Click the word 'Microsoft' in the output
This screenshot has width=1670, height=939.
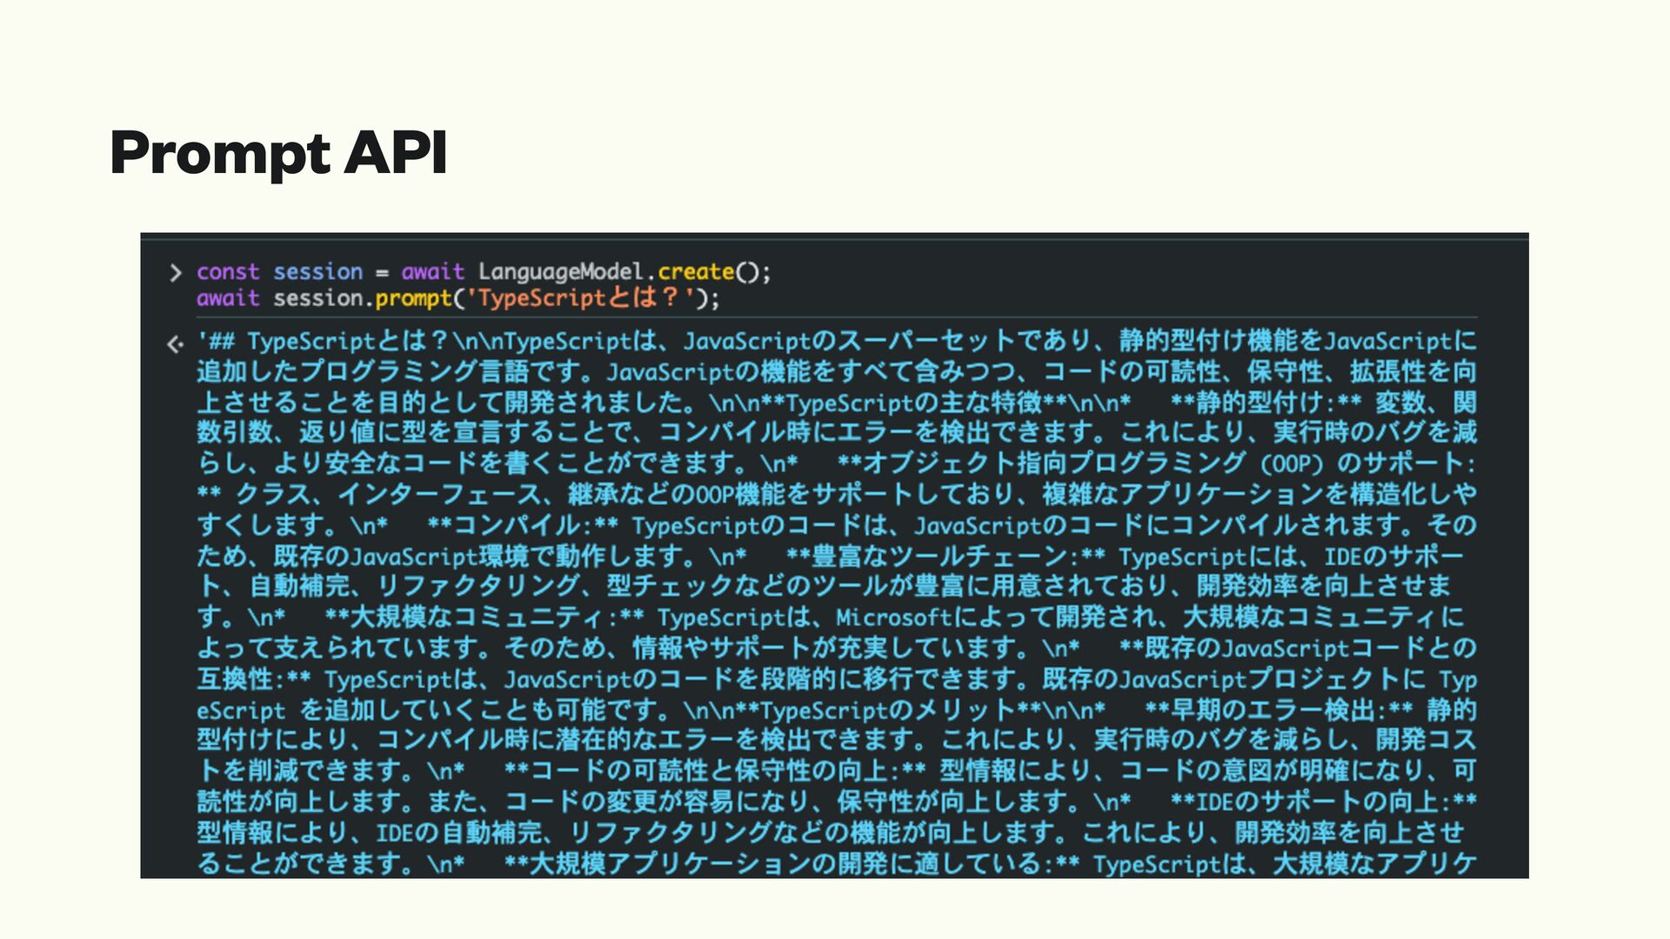(894, 618)
